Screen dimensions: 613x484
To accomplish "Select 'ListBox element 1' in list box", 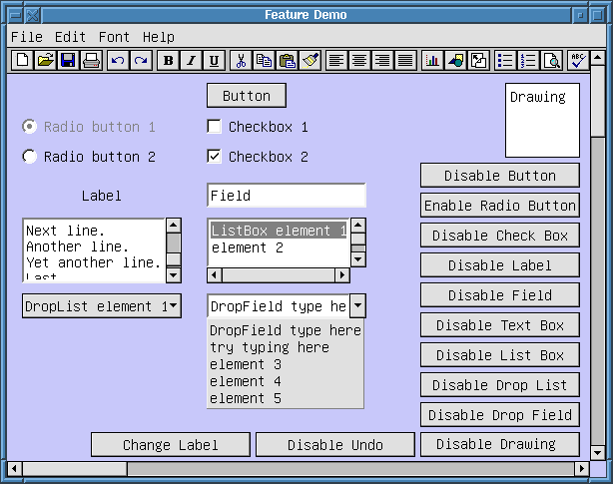I will pyautogui.click(x=278, y=231).
